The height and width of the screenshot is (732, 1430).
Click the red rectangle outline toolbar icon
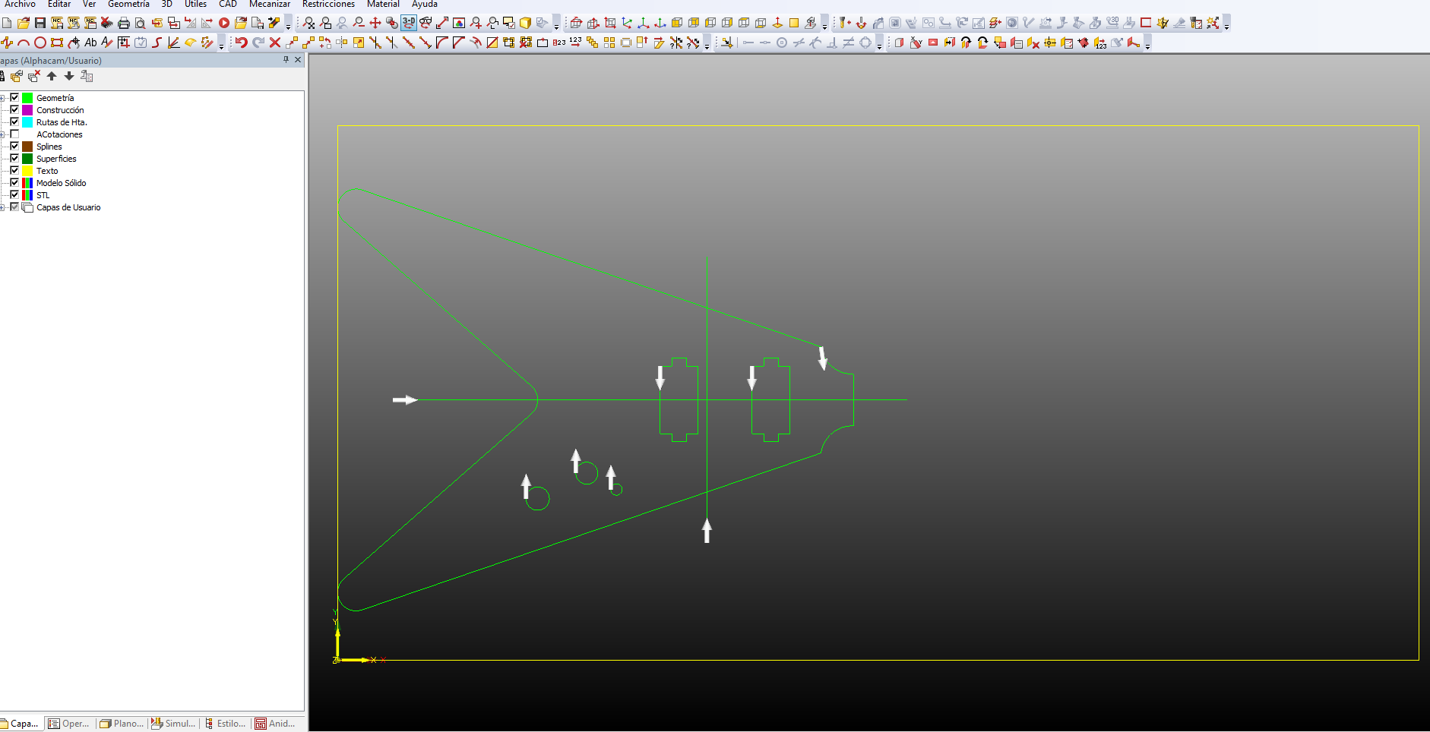pyautogui.click(x=1146, y=23)
